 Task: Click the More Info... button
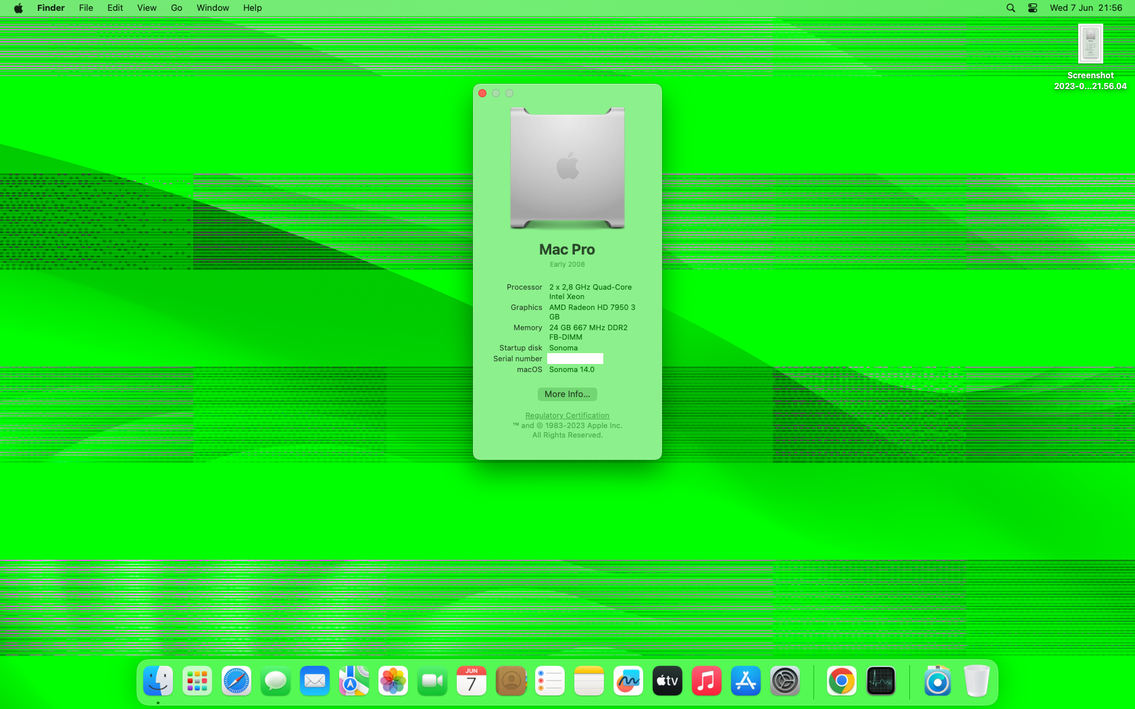click(x=567, y=394)
